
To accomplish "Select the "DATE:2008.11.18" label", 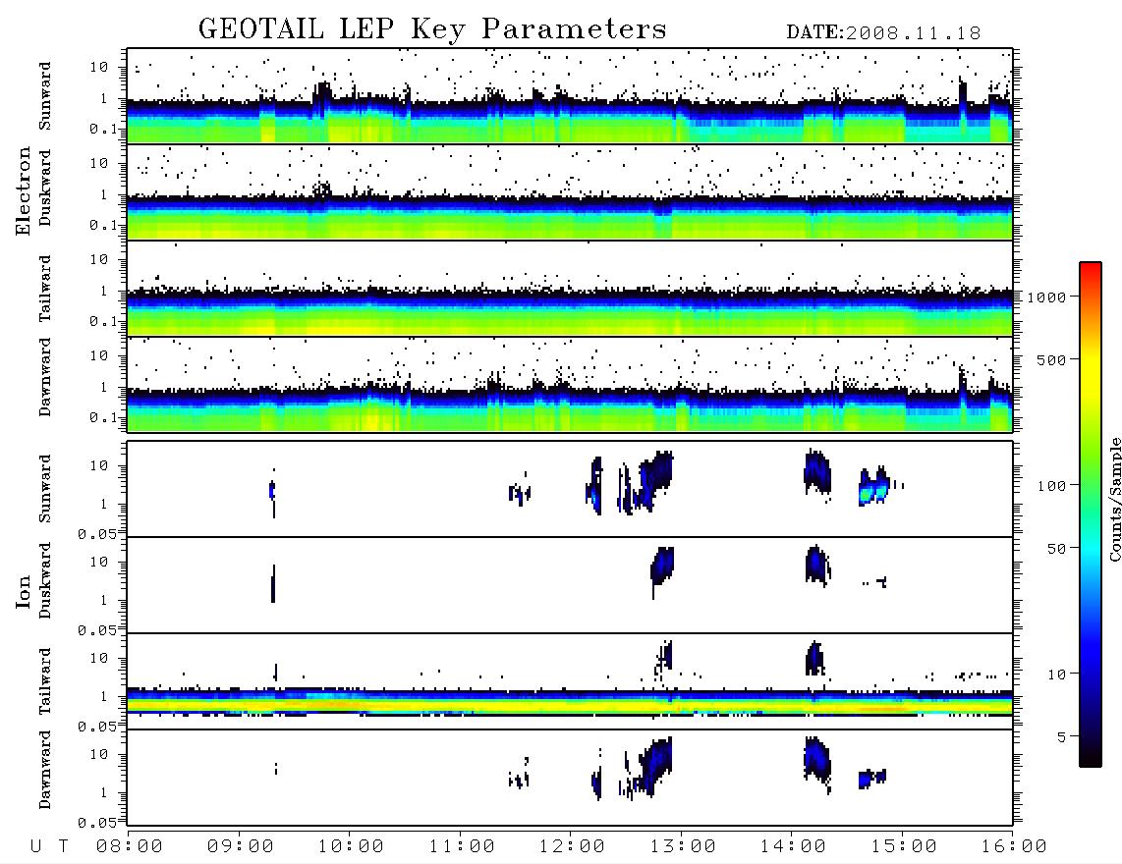I will click(883, 33).
